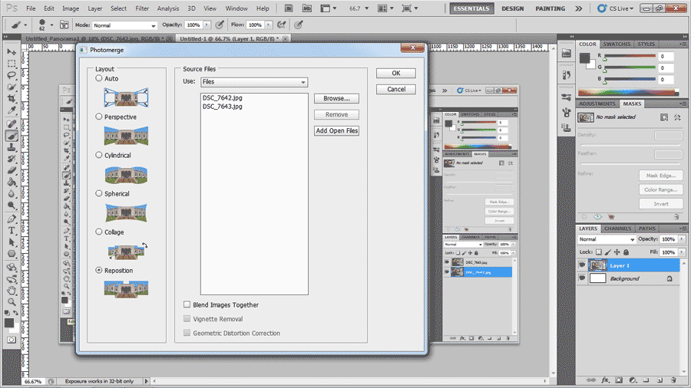691x388 pixels.
Task: Click the add layer style fx icon
Action: (x=606, y=380)
